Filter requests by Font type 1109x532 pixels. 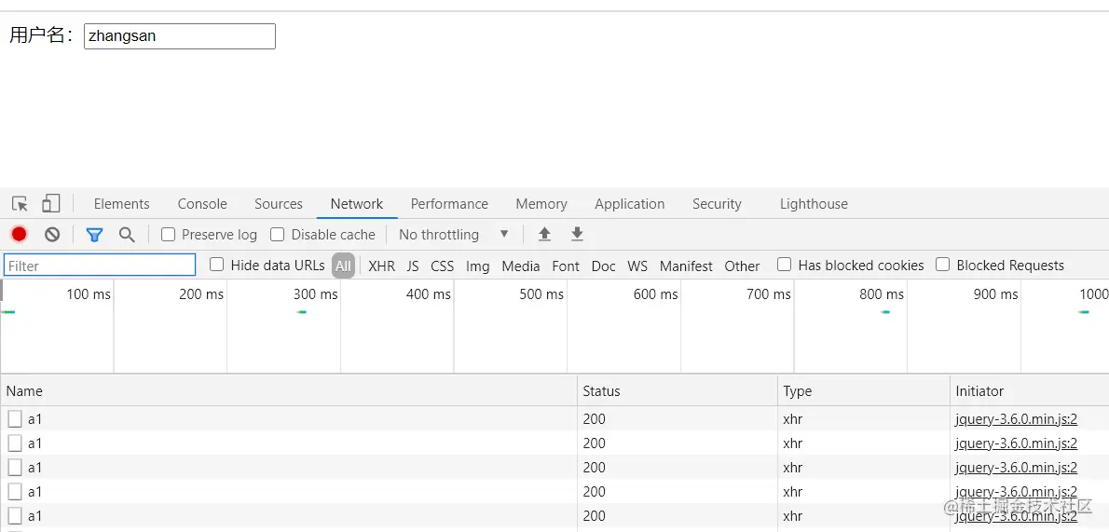(x=566, y=266)
